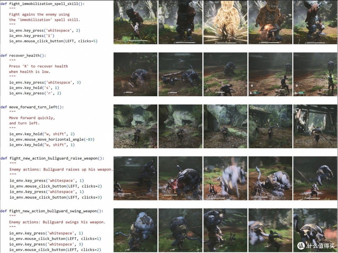Open fourth thumbnail in bullguard_swing_weapon row
This screenshot has height=253, width=338.
[x=270, y=230]
